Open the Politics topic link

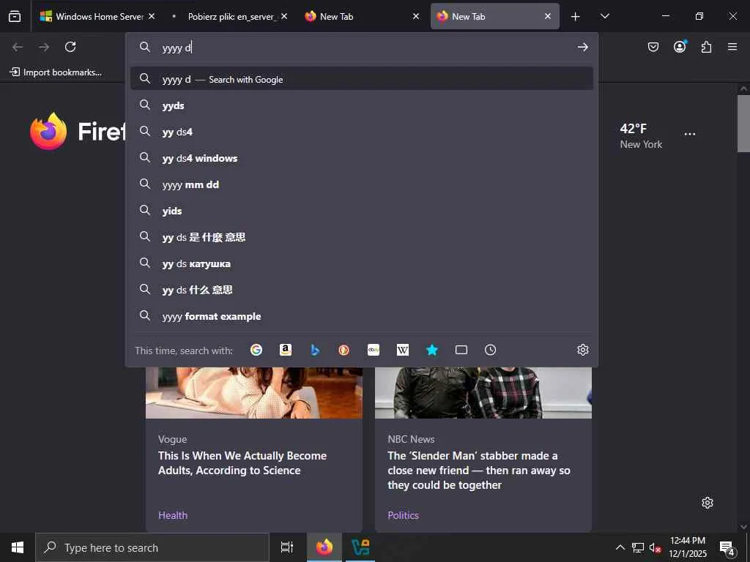[x=403, y=515]
